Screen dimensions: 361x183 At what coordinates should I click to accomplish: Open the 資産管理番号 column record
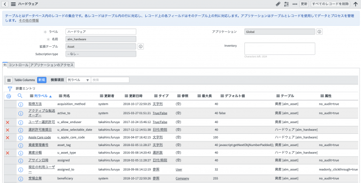click(x=39, y=145)
